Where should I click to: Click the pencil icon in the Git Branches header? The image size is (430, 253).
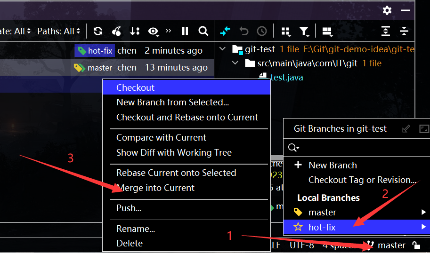pyautogui.click(x=406, y=129)
